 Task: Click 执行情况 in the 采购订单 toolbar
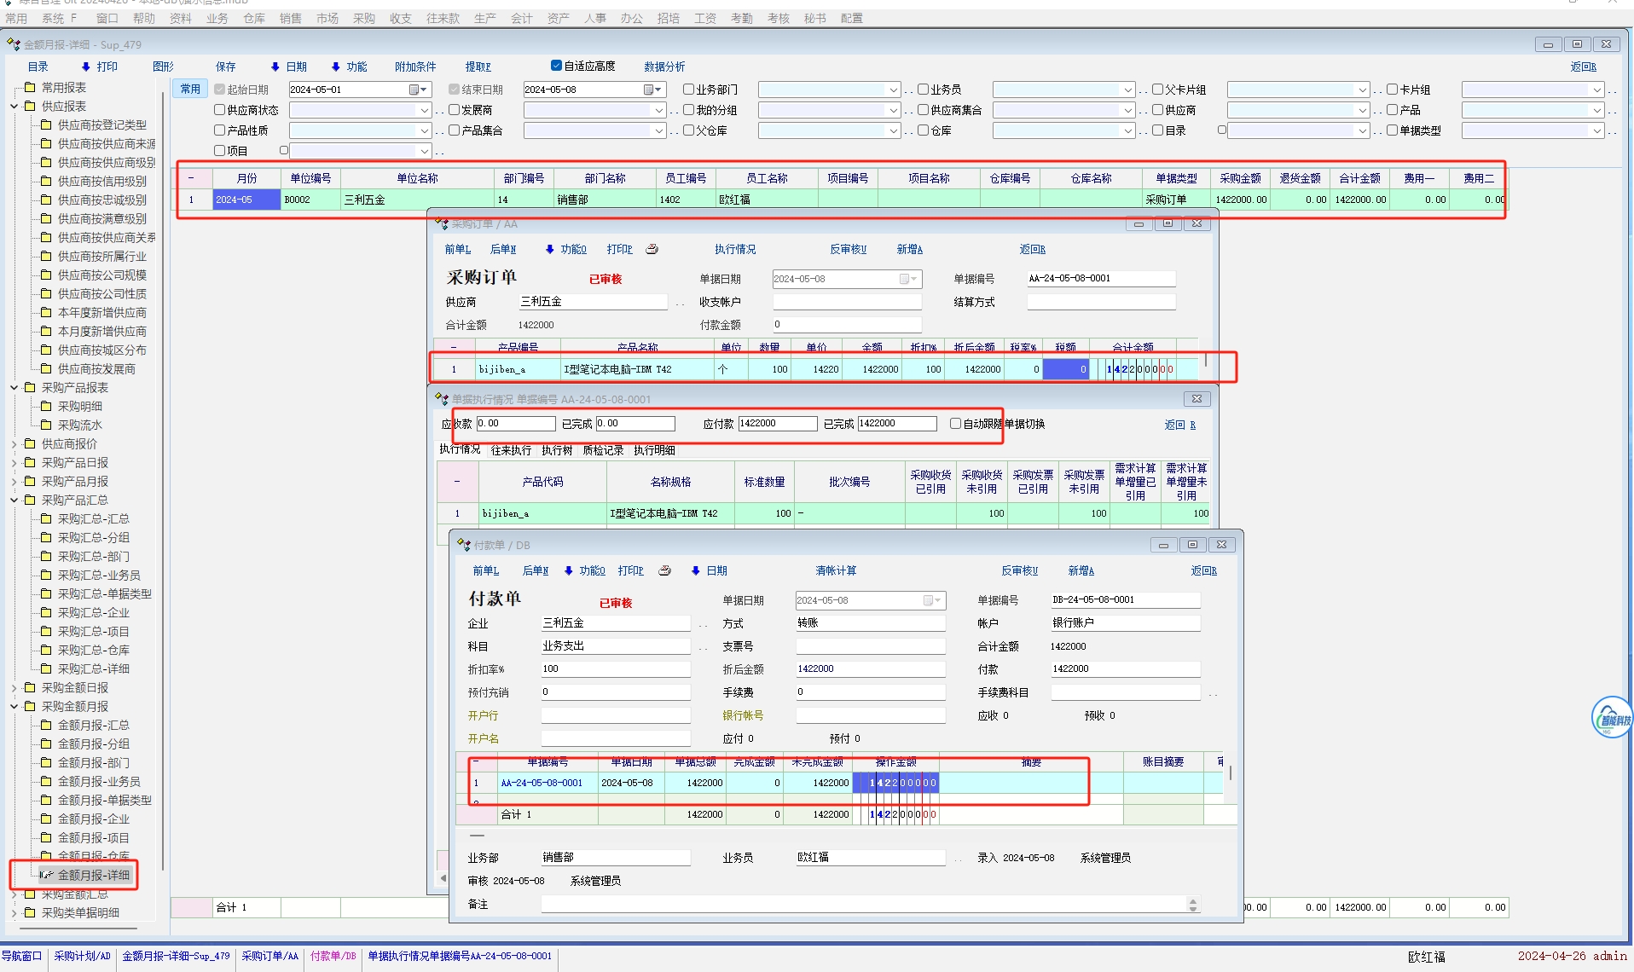click(x=734, y=249)
